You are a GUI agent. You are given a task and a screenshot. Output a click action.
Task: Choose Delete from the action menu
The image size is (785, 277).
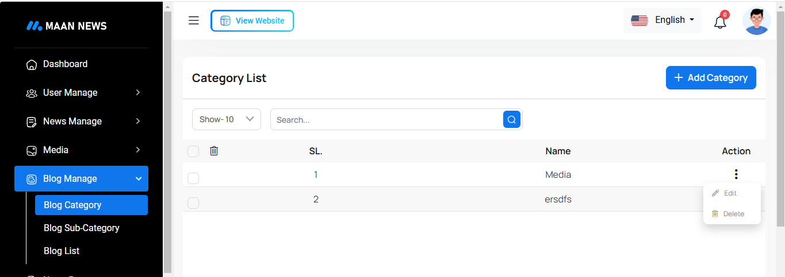click(x=733, y=214)
